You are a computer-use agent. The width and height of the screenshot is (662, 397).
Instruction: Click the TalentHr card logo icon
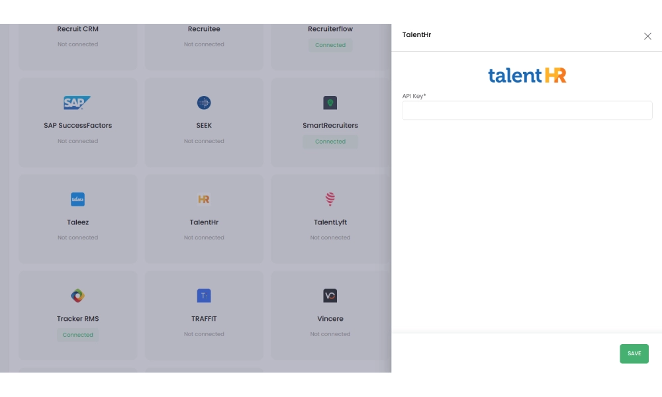[x=204, y=199]
